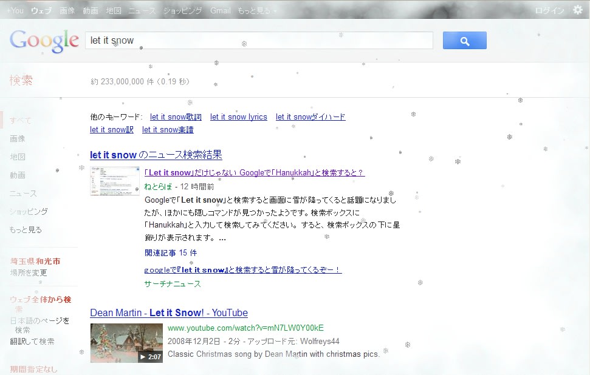
Task: Open the +You link in top bar
Action: (x=15, y=10)
